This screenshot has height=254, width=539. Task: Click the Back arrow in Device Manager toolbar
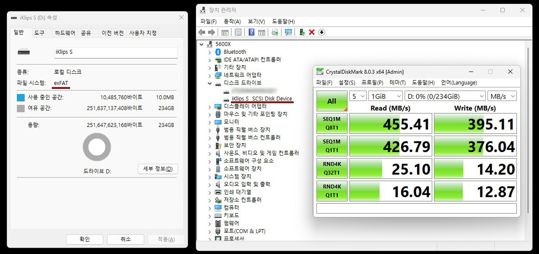click(202, 32)
